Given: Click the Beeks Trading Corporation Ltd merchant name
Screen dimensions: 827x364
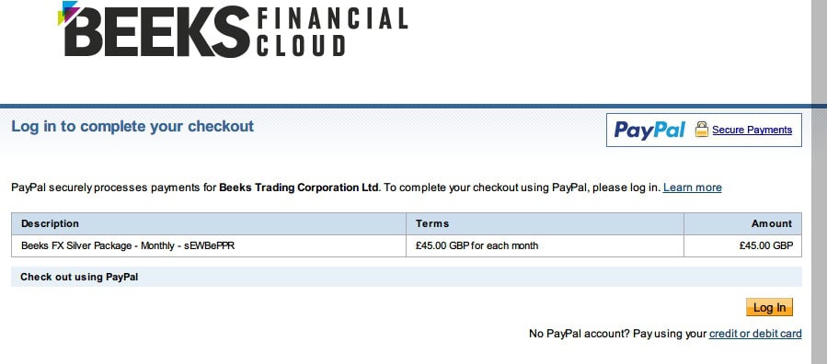Looking at the screenshot, I should pos(299,188).
